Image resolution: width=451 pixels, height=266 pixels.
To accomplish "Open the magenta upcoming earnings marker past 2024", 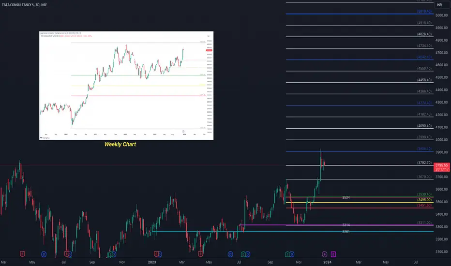I will [x=333, y=254].
